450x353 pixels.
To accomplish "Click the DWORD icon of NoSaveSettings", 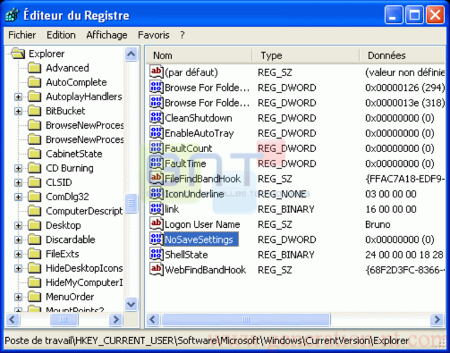I will pyautogui.click(x=156, y=239).
